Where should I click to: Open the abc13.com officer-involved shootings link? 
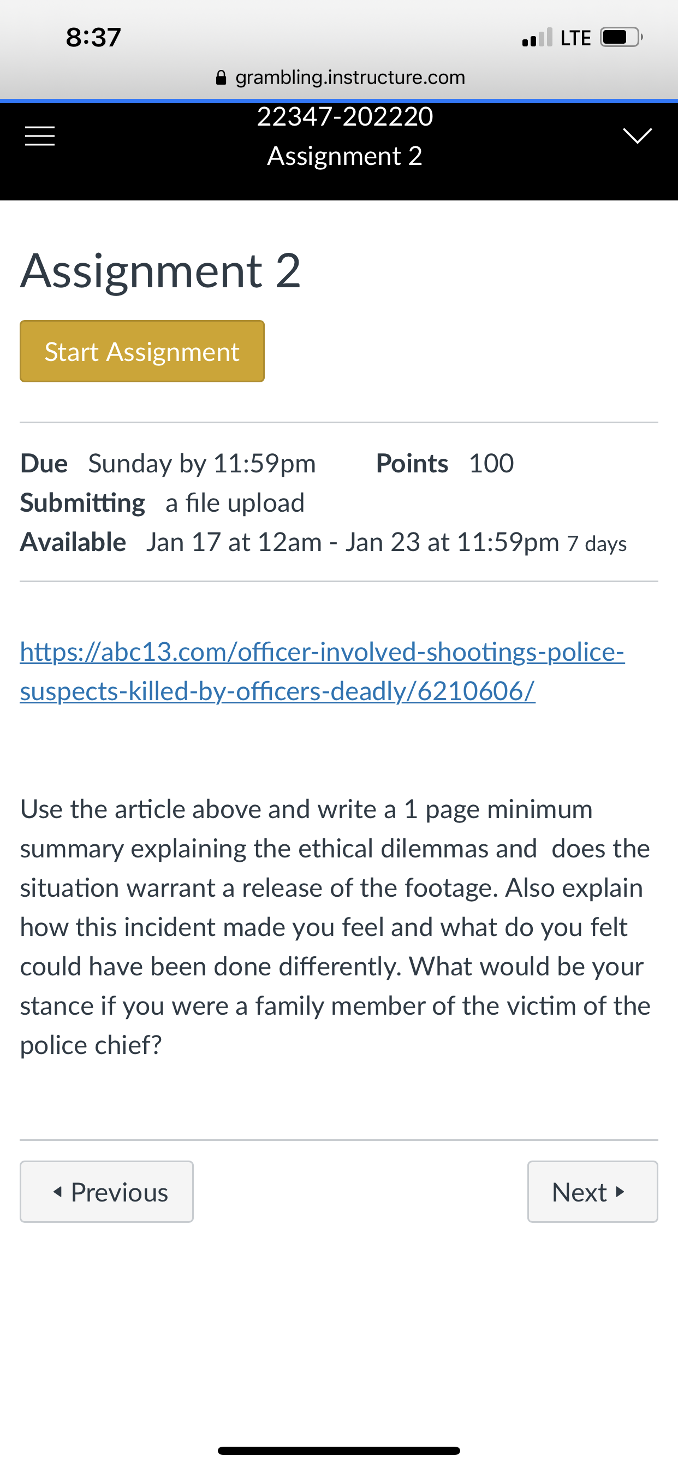tap(322, 671)
